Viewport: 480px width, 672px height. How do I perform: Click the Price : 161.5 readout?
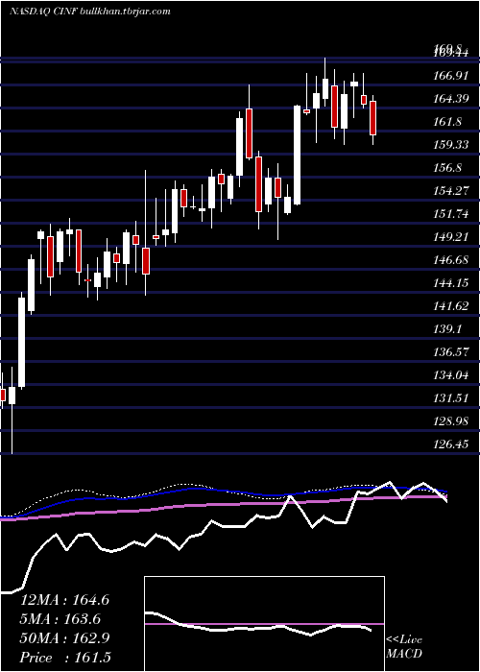click(64, 658)
